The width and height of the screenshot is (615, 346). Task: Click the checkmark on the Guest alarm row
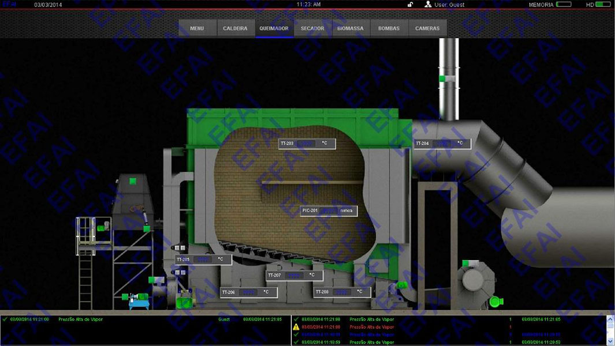coord(5,319)
